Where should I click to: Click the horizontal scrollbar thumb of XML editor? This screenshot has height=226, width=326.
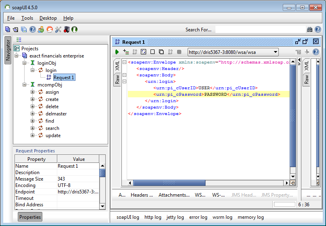click(169, 183)
